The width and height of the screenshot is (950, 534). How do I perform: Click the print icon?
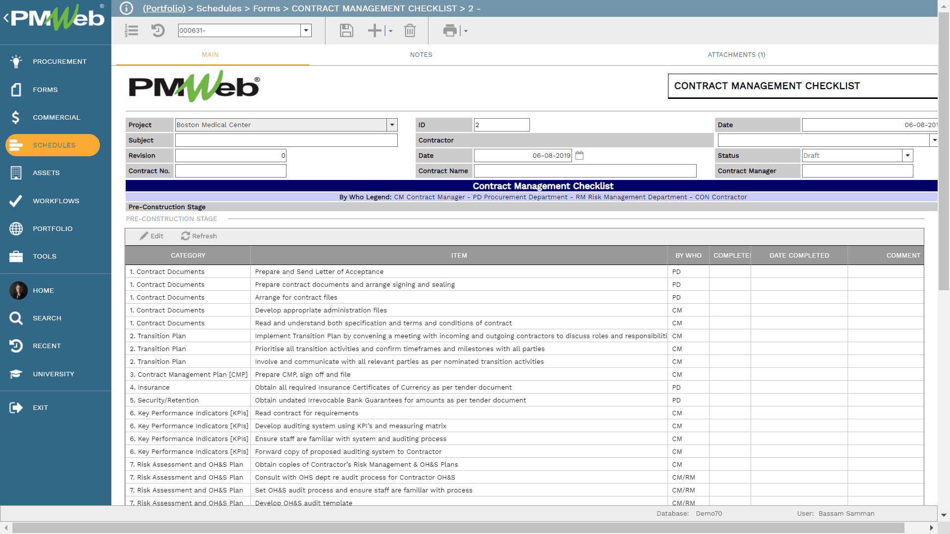click(450, 31)
